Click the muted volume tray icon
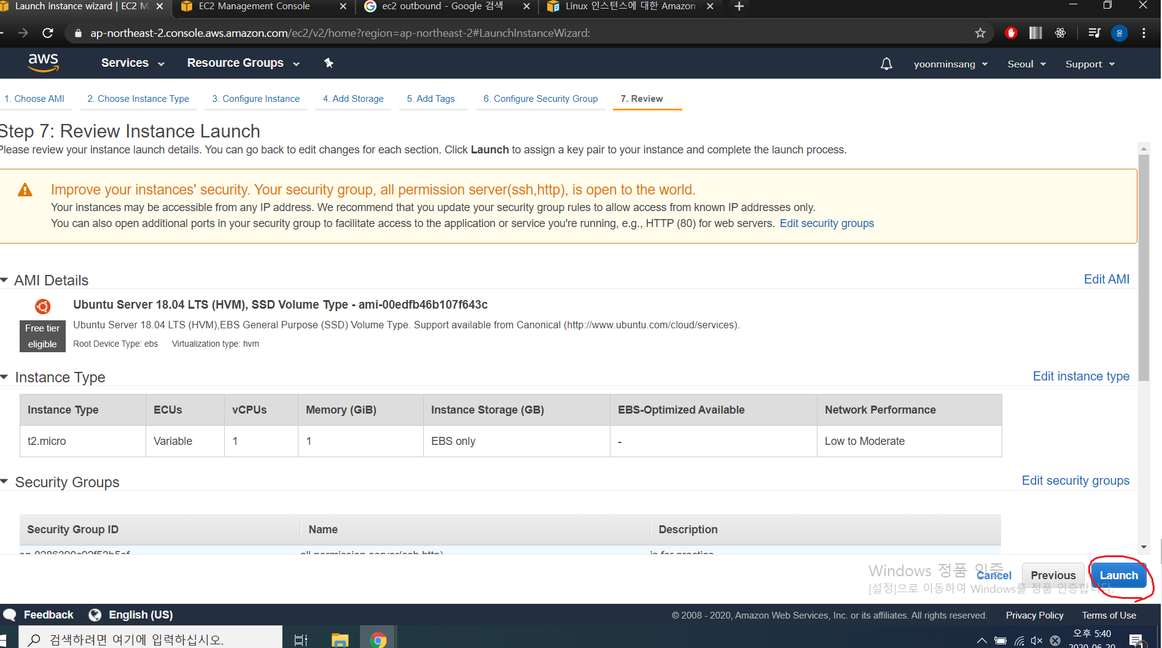The height and width of the screenshot is (648, 1162). (1037, 641)
